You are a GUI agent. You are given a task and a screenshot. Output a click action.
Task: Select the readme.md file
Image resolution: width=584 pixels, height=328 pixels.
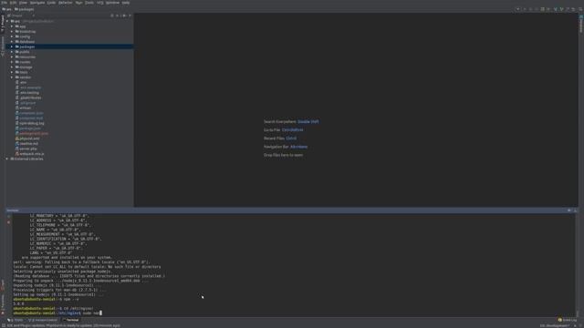coord(28,144)
